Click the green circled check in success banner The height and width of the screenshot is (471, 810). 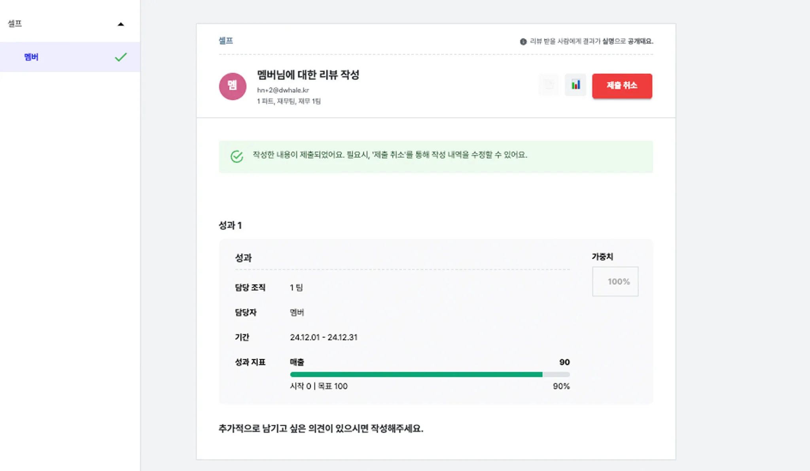point(237,156)
